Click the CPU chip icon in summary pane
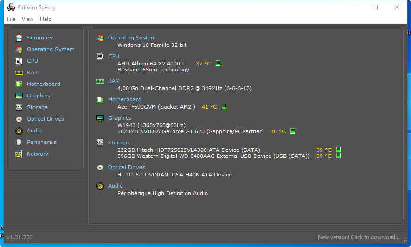 (x=100, y=56)
